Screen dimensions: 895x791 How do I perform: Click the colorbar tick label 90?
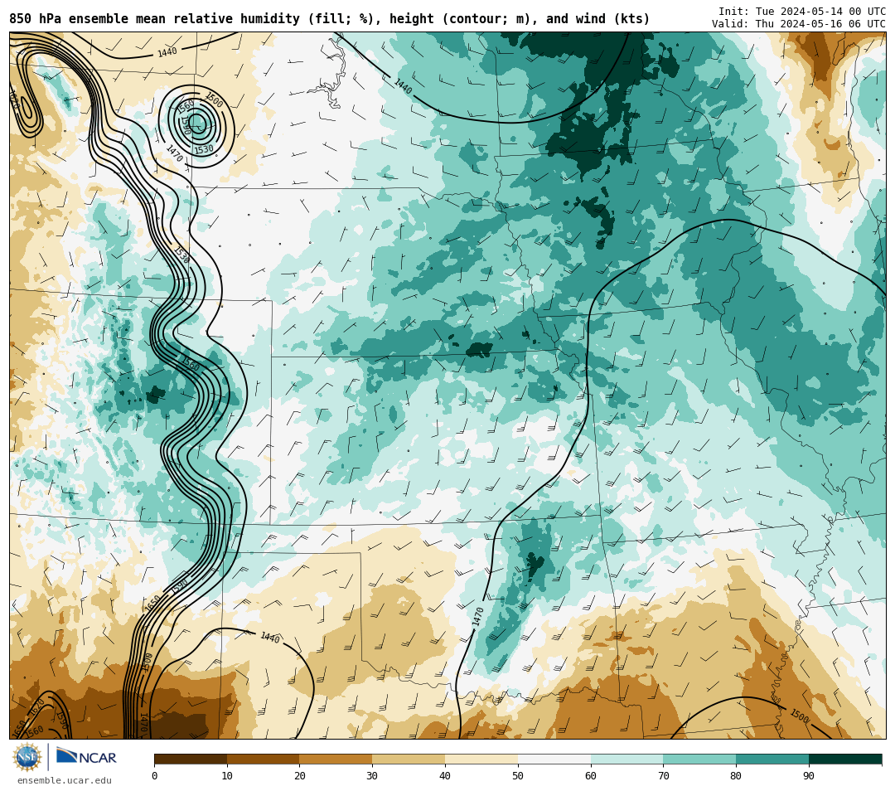809,775
